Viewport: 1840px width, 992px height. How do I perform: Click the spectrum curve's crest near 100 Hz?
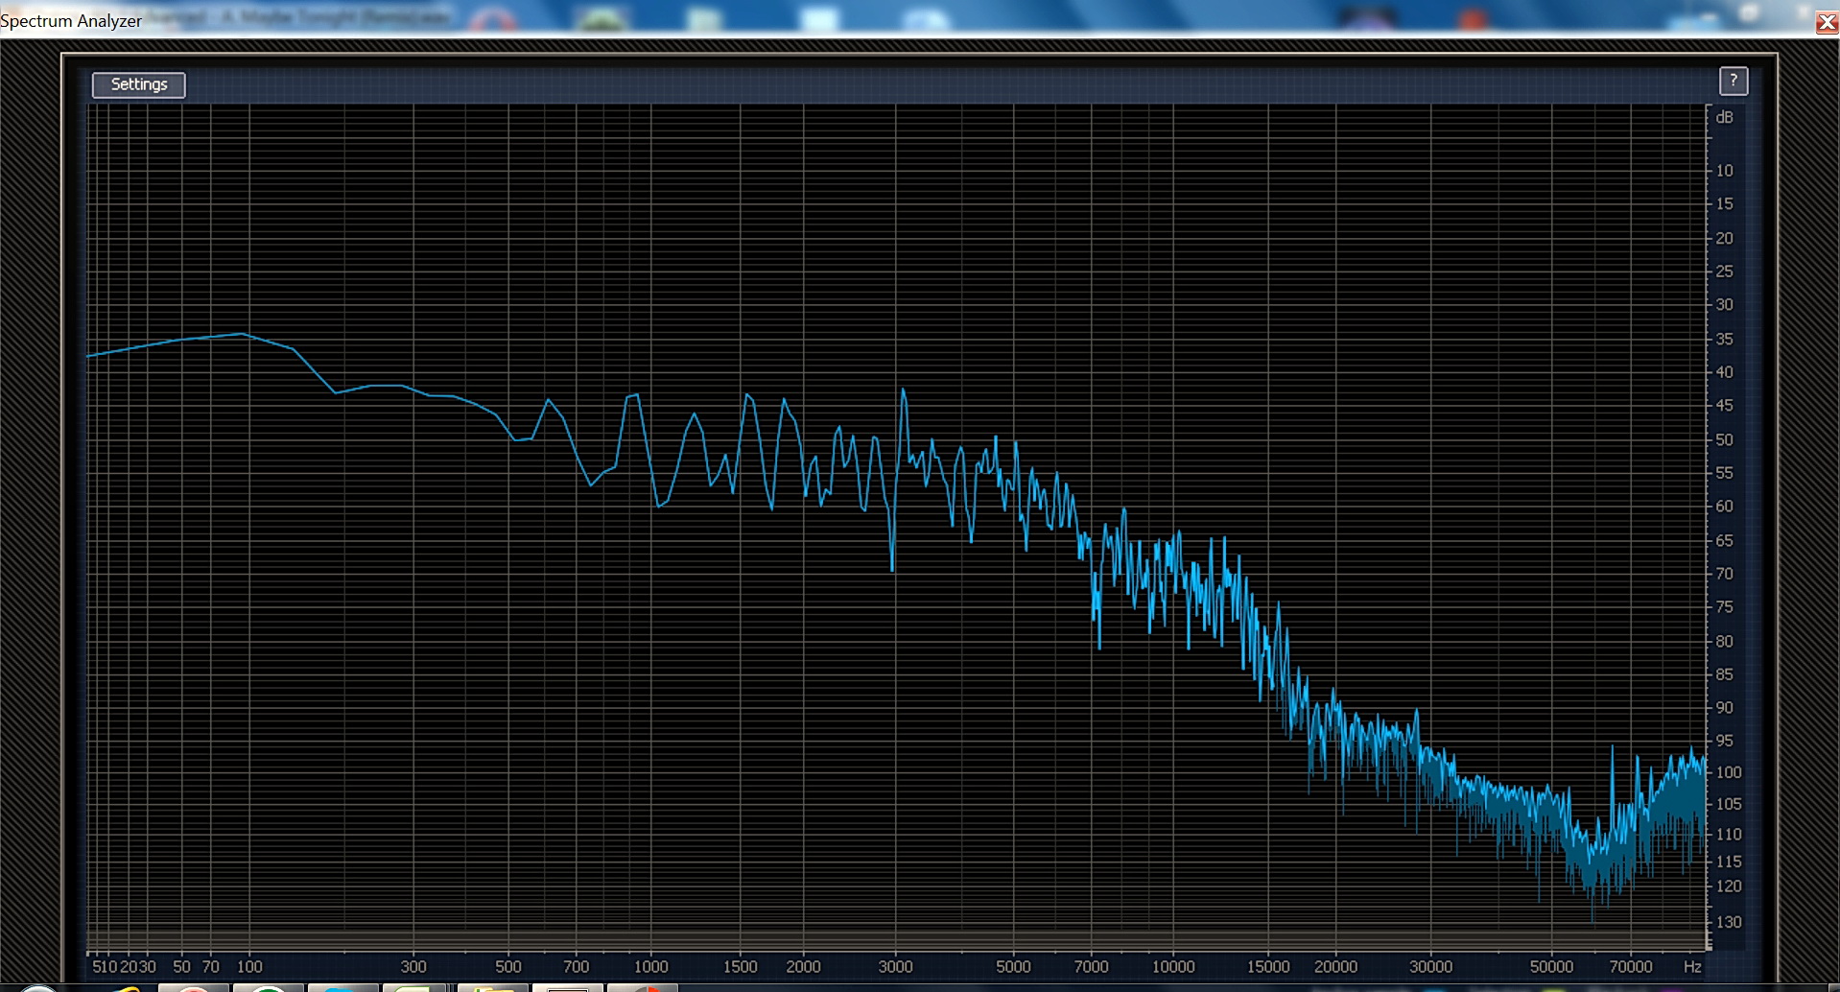point(244,334)
